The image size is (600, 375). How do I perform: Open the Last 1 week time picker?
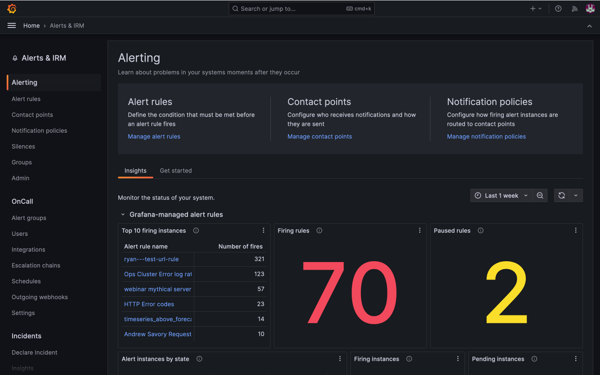point(501,195)
